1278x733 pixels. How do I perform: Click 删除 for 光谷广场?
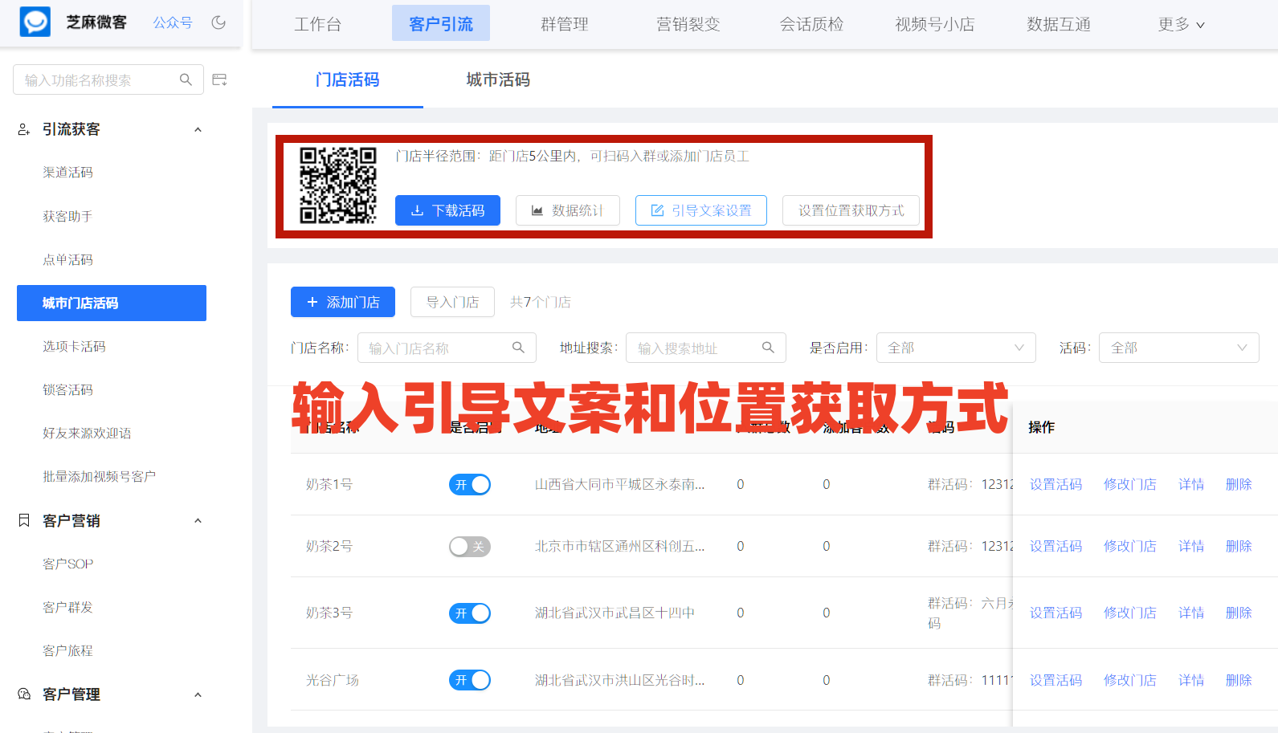click(1239, 680)
